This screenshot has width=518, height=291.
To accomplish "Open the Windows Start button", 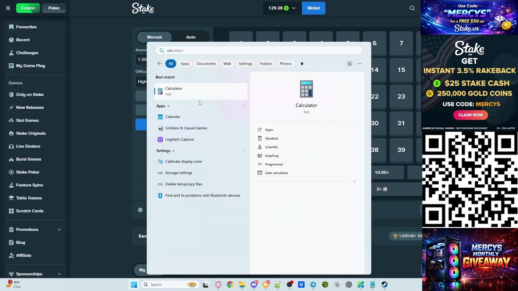I will [134, 285].
